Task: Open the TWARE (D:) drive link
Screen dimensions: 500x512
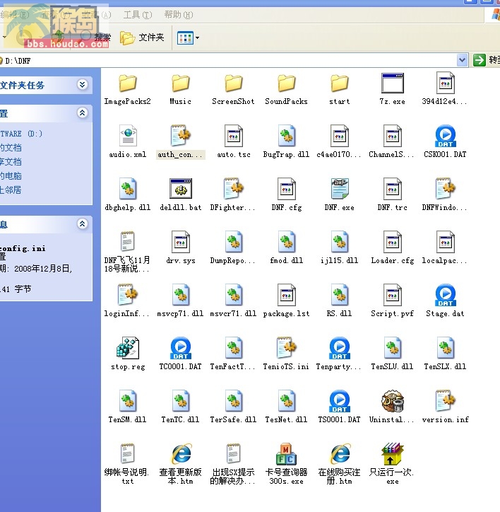Action: pos(21,134)
